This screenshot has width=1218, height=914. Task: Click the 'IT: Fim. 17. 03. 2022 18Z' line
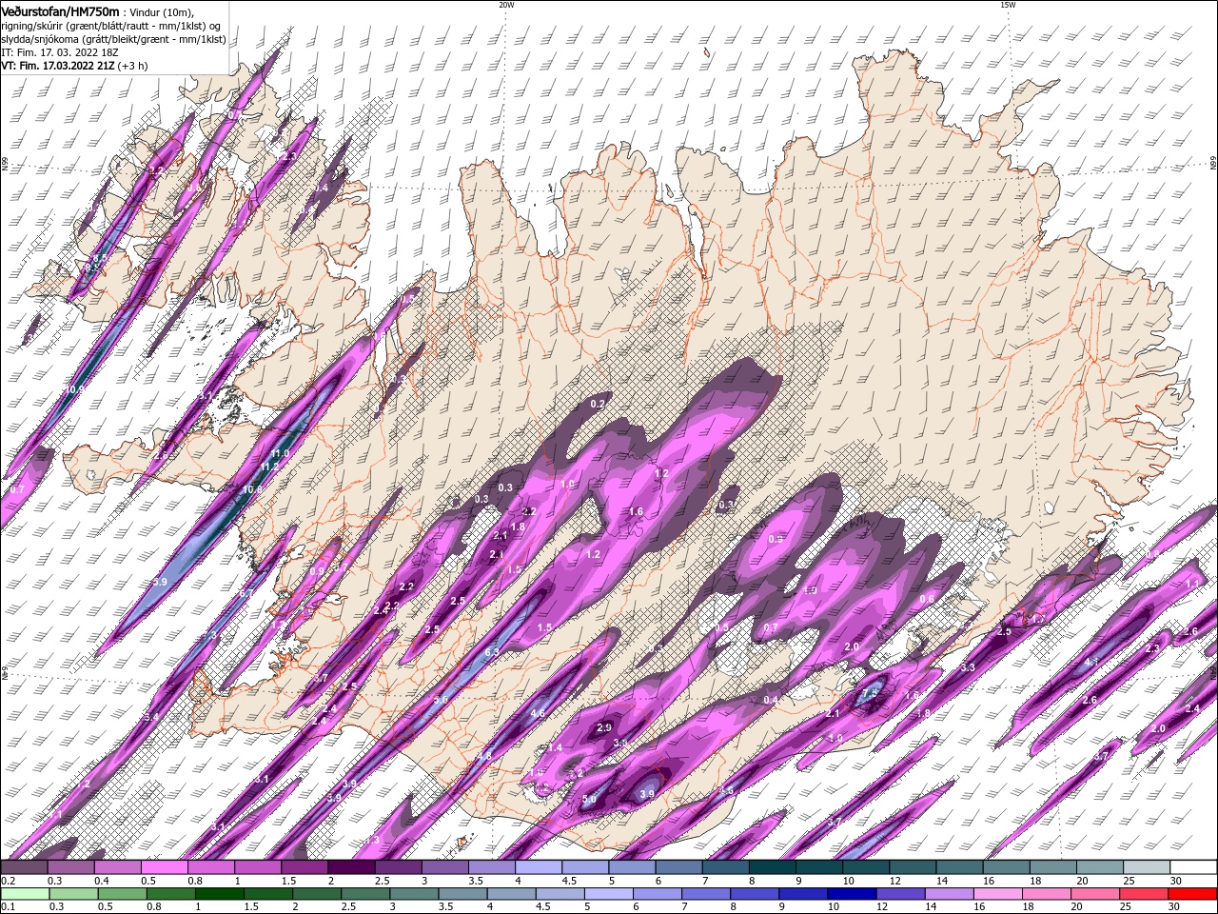58,52
